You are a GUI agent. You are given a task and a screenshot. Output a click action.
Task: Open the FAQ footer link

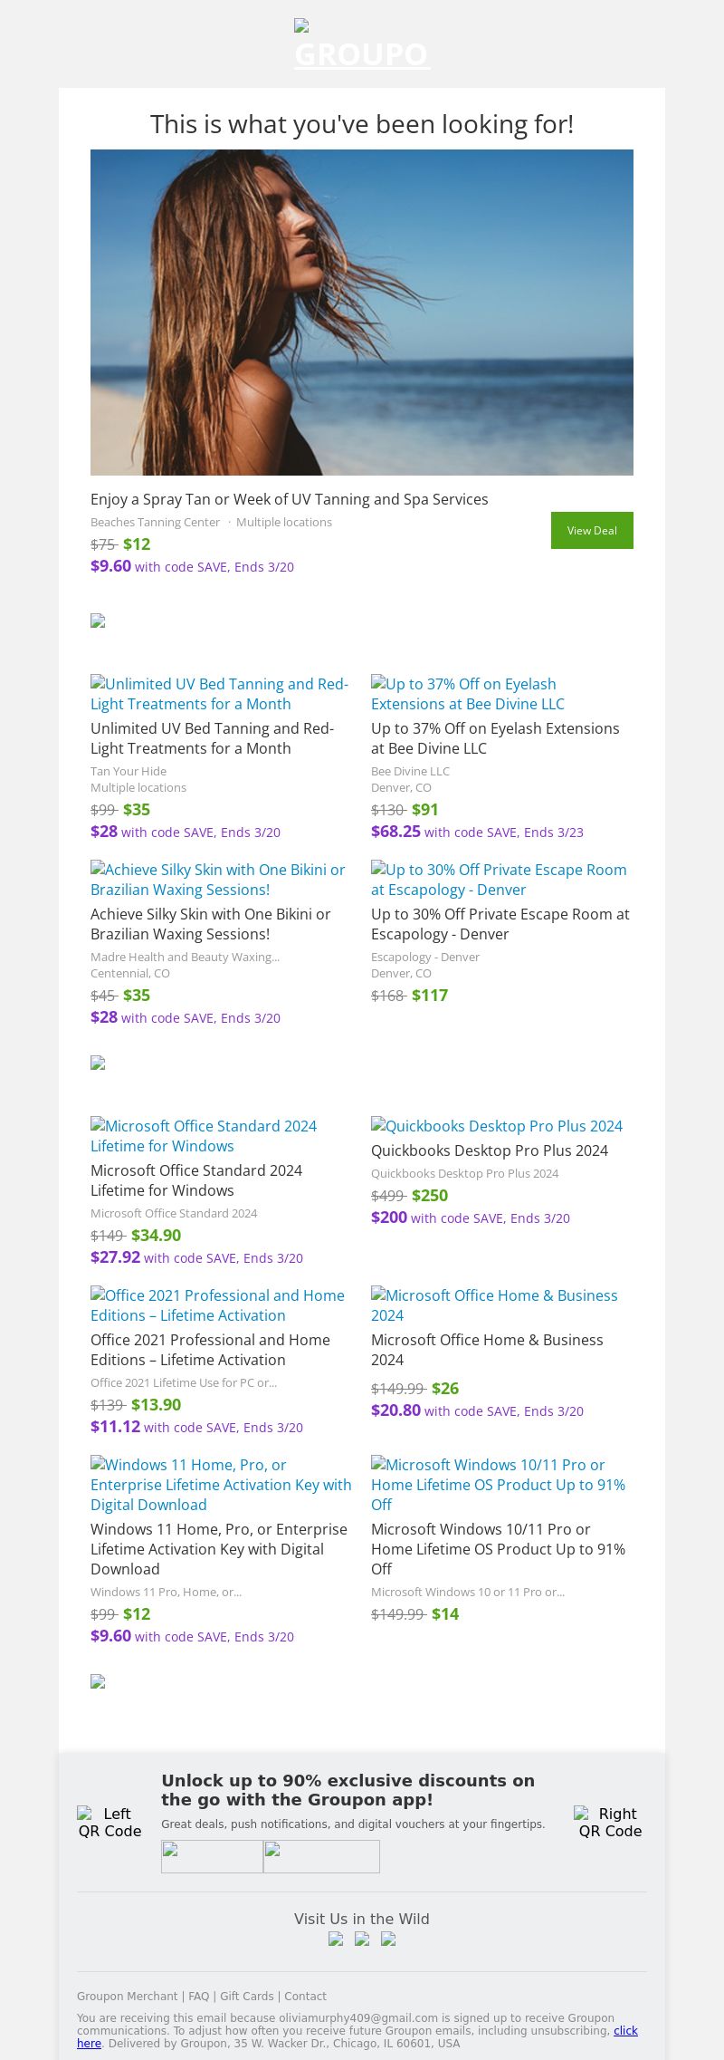198,1996
